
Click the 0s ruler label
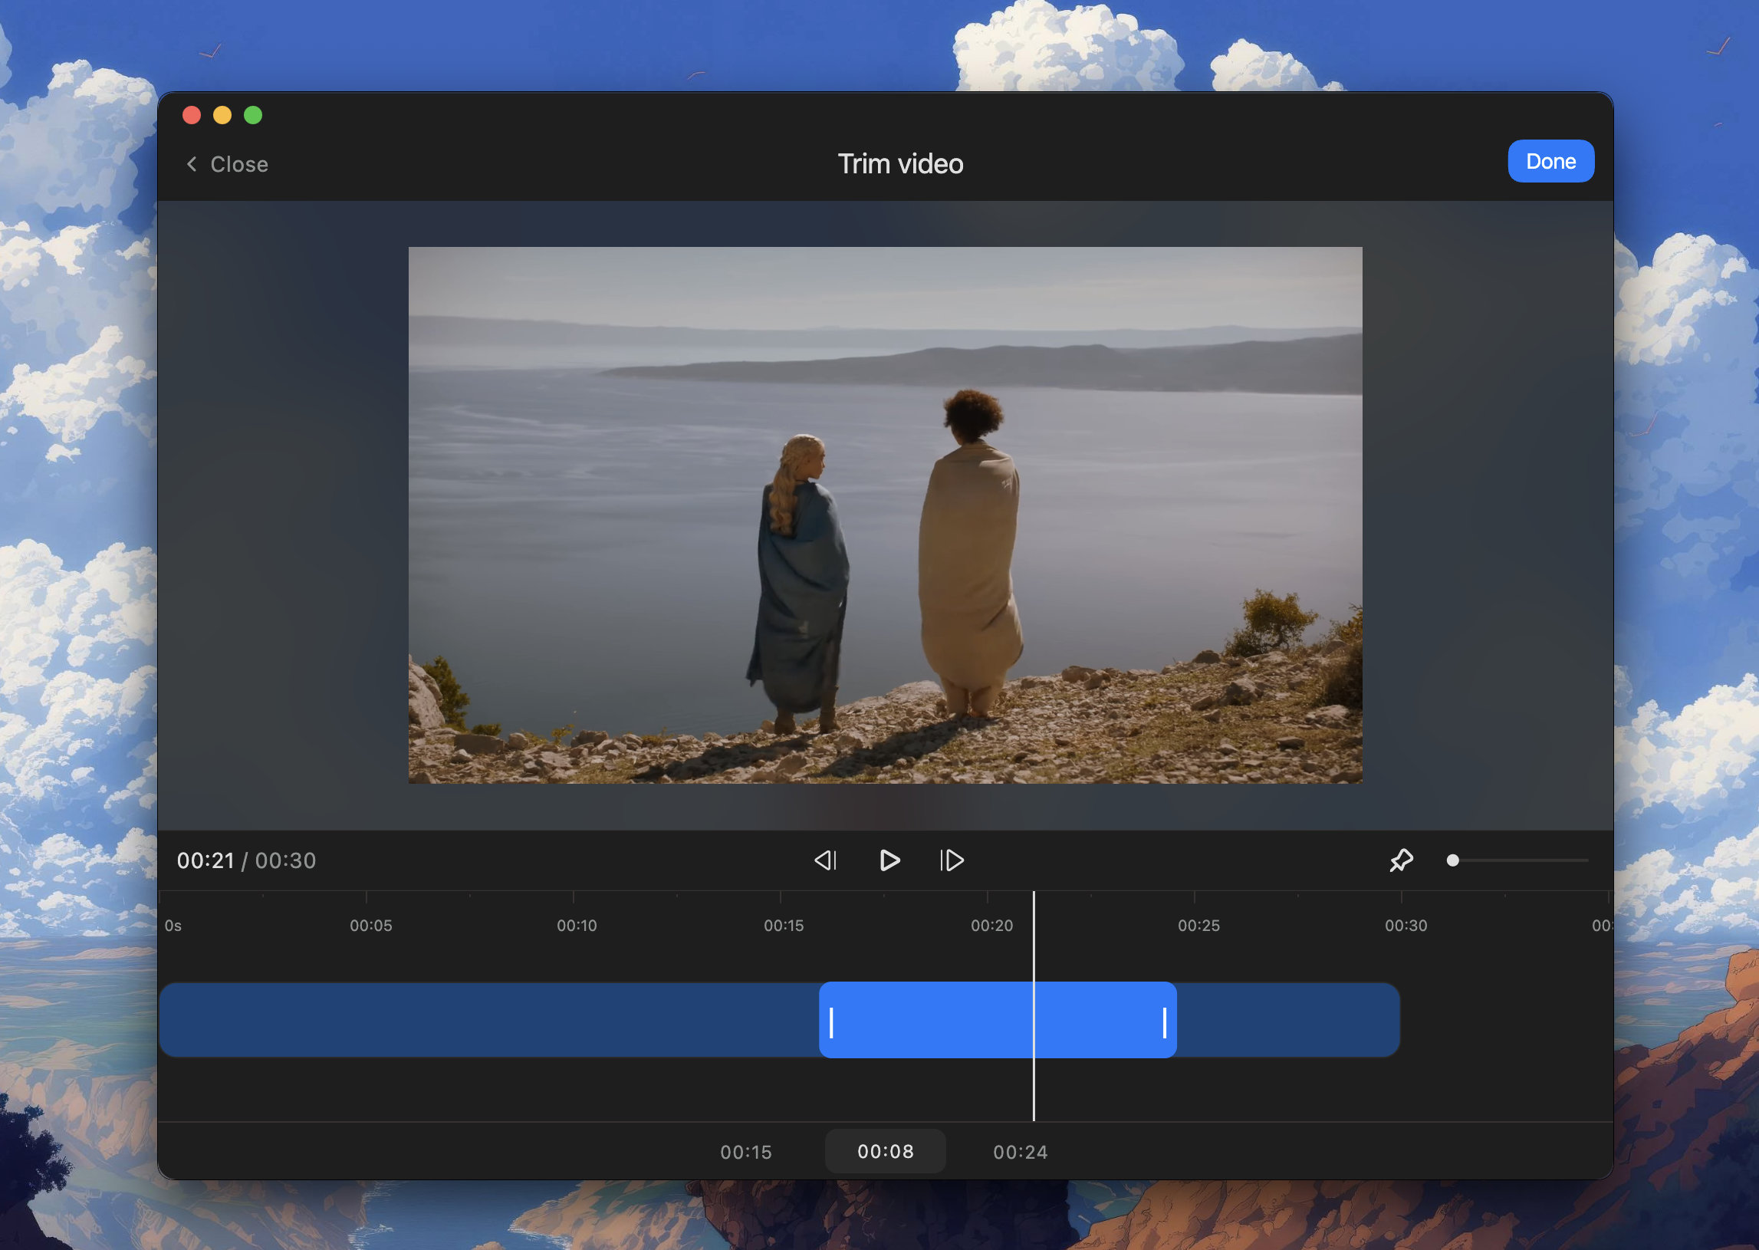tap(173, 924)
